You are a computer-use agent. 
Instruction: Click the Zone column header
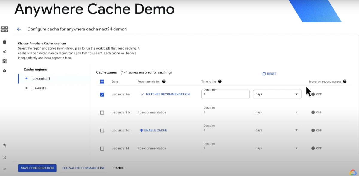click(115, 81)
